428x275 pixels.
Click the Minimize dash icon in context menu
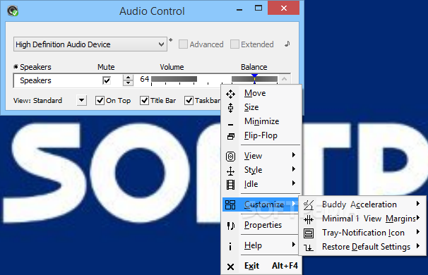tap(231, 125)
